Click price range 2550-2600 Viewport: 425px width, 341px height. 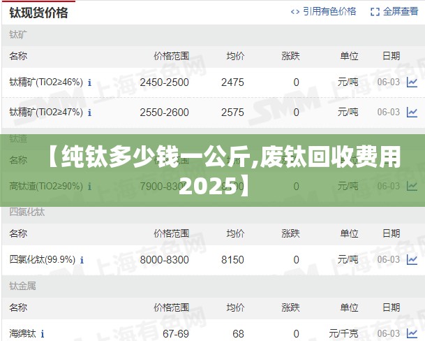click(x=164, y=113)
